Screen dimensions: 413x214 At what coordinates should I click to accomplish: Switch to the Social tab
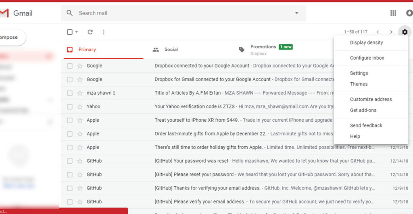coord(165,50)
